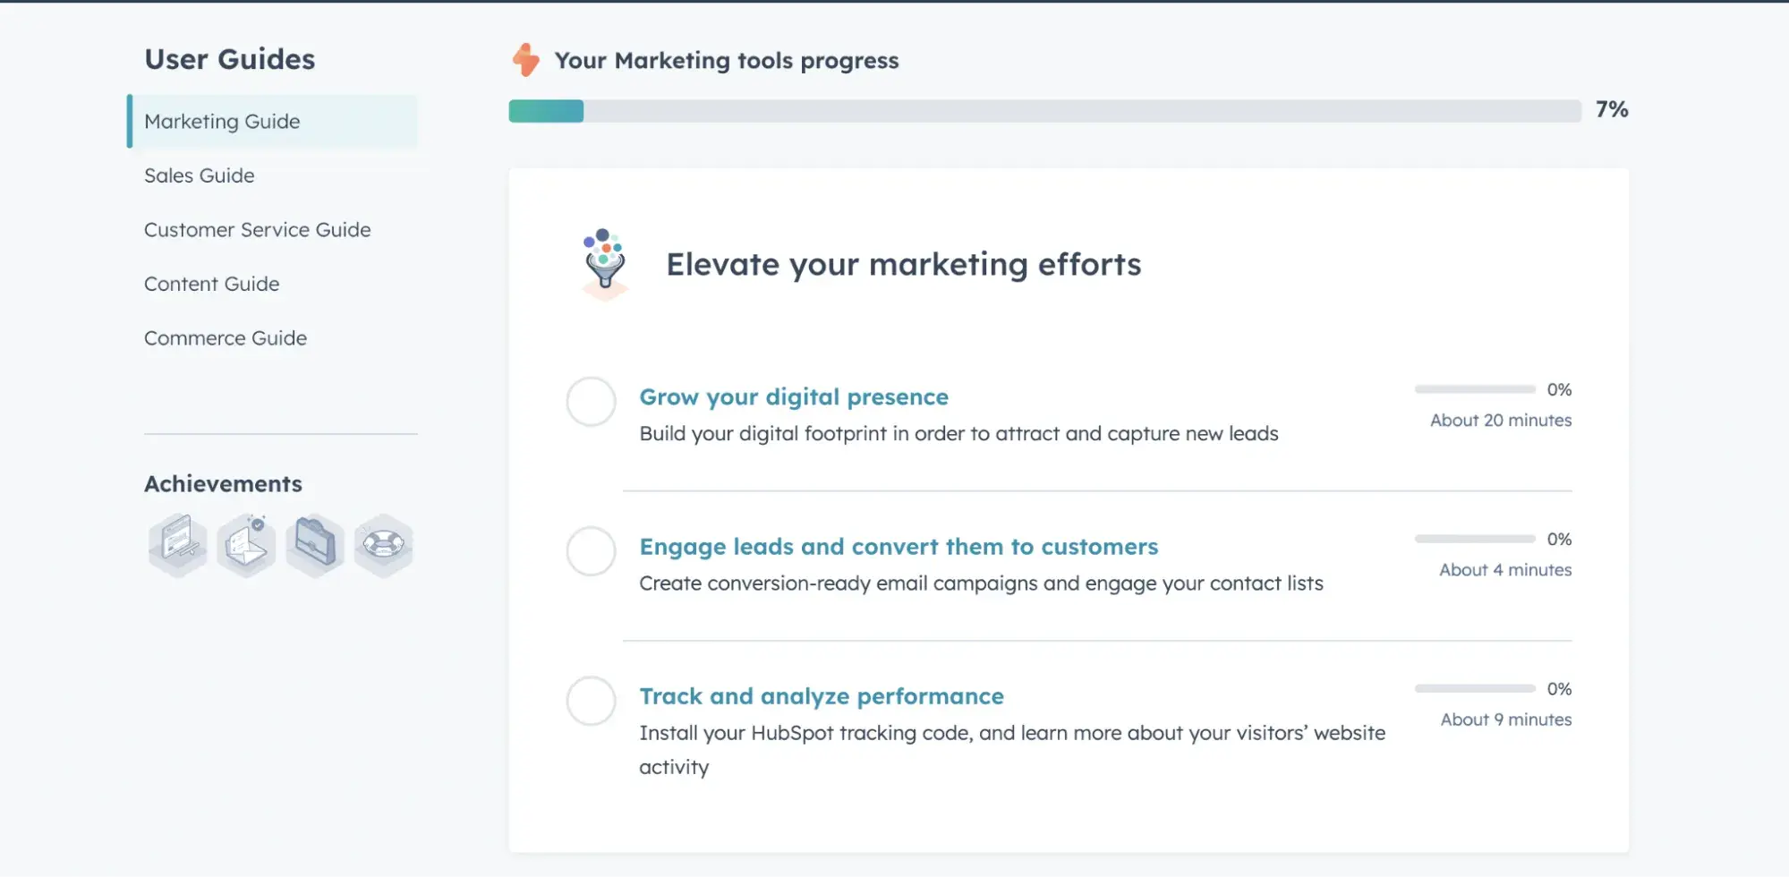Click the 0% progress bar beside "About 20 minutes"
Image resolution: width=1789 pixels, height=877 pixels.
1473,389
